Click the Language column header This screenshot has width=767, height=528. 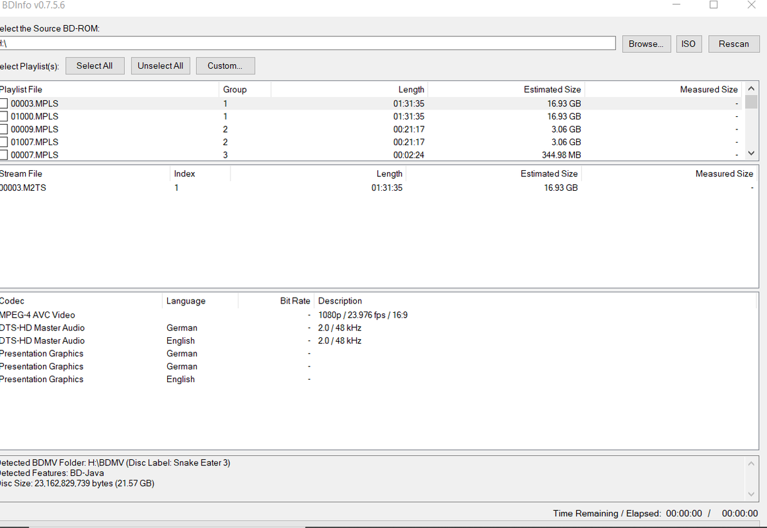coord(200,301)
